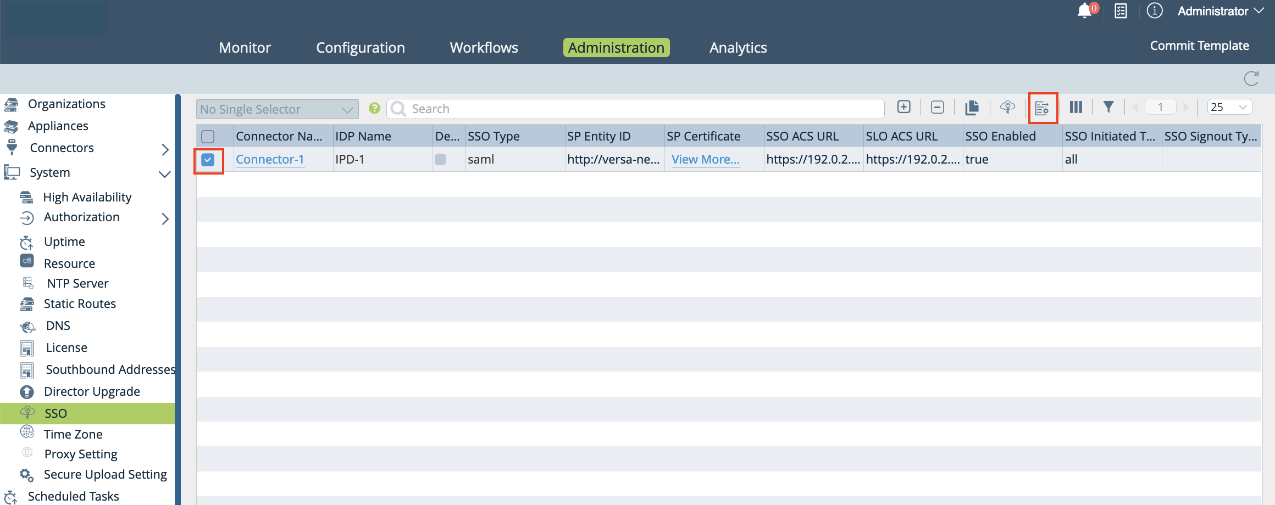Click the remove entry minus icon

[938, 107]
